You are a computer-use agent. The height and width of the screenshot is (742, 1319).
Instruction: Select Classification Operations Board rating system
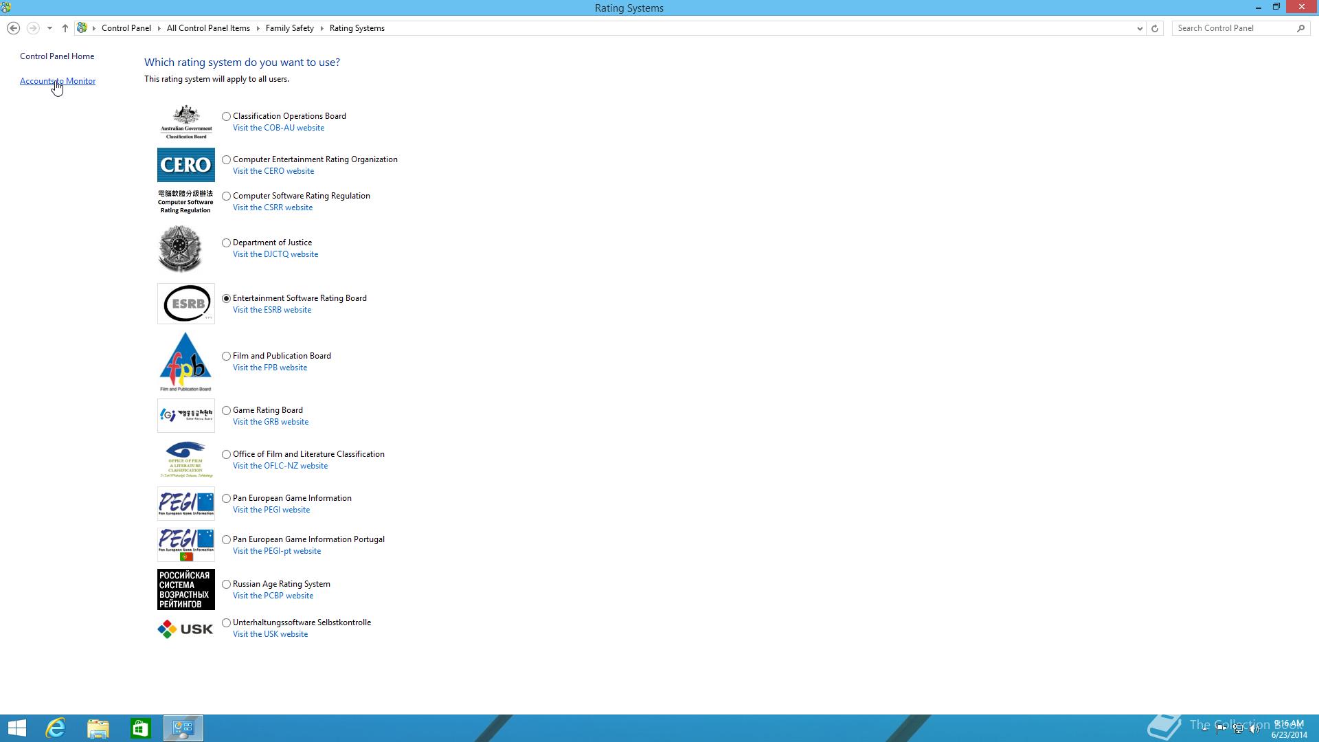pyautogui.click(x=226, y=117)
